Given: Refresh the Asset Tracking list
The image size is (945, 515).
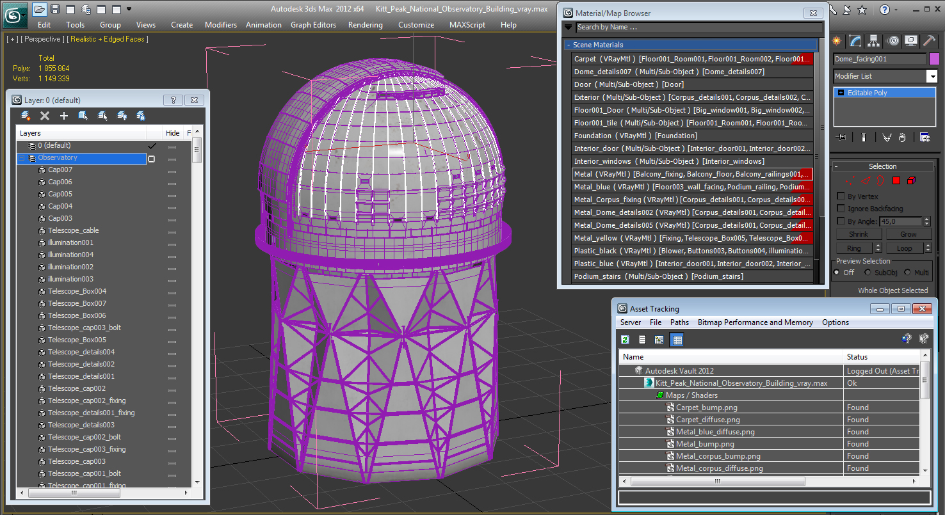Looking at the screenshot, I should click(x=626, y=340).
